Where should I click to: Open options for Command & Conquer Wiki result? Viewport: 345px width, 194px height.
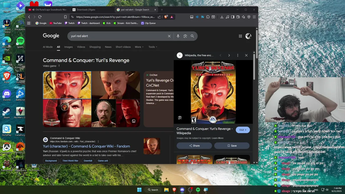point(98,141)
